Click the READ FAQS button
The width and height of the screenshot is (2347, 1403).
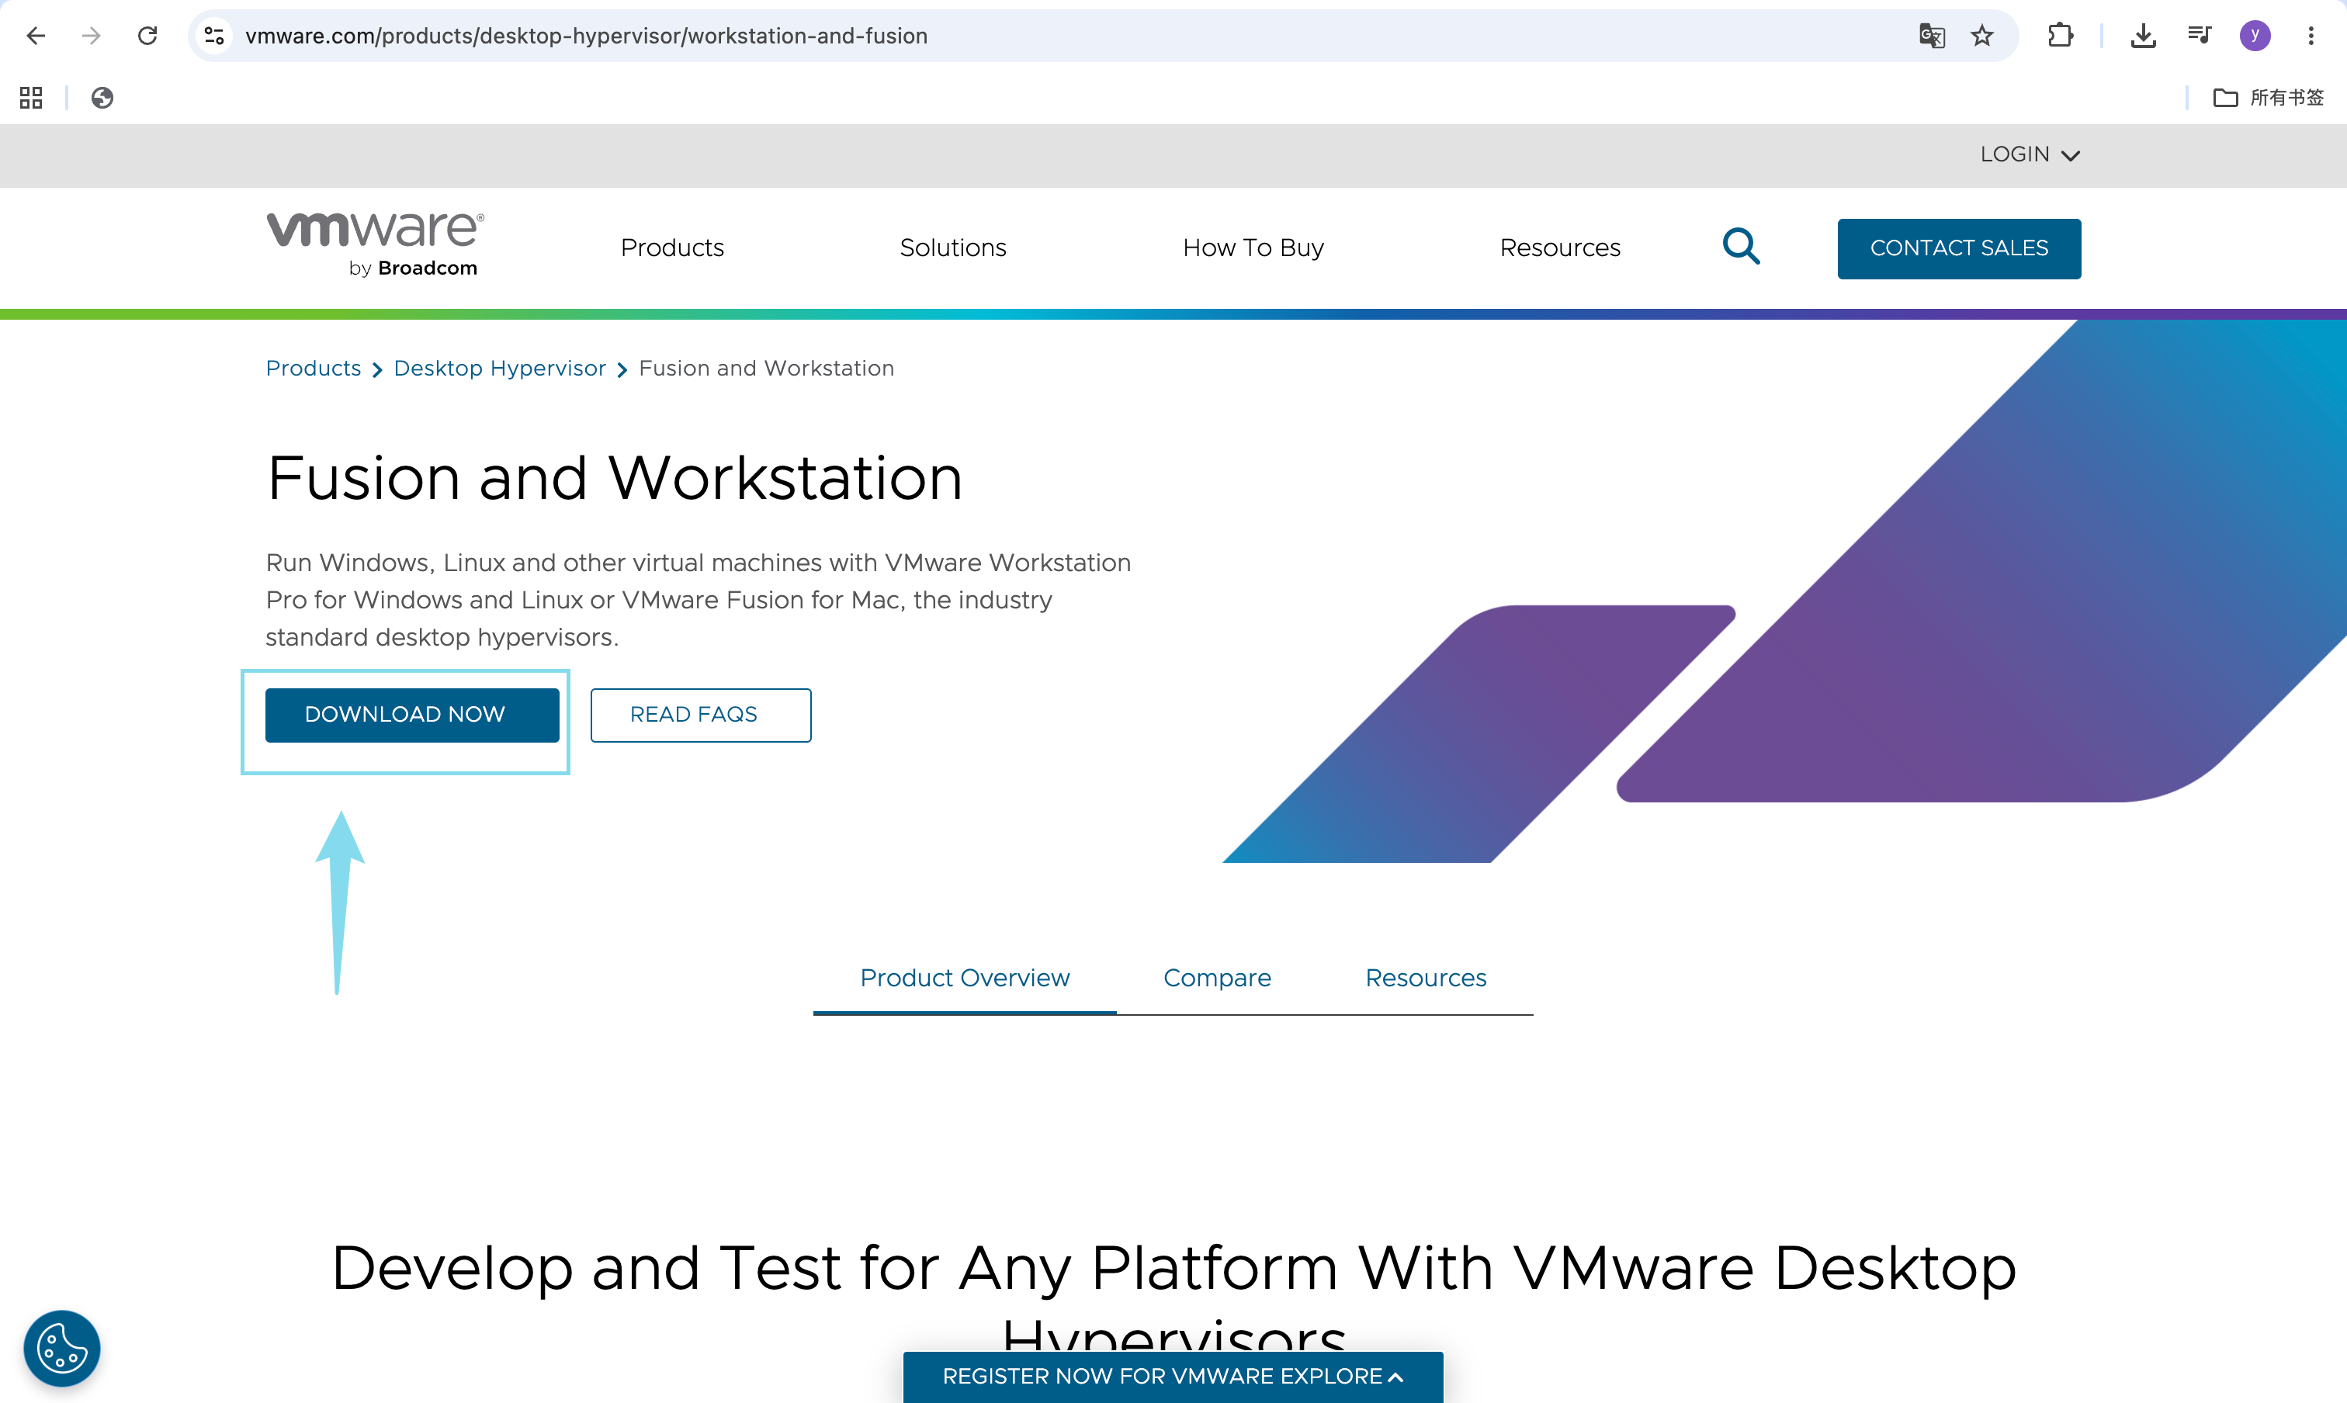point(701,715)
